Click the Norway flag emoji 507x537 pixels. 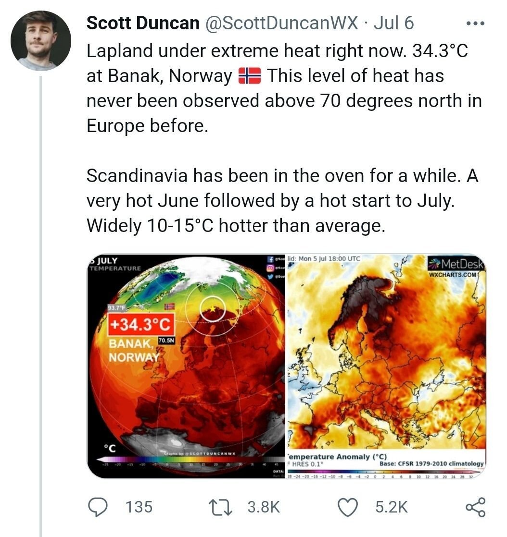pyautogui.click(x=250, y=76)
